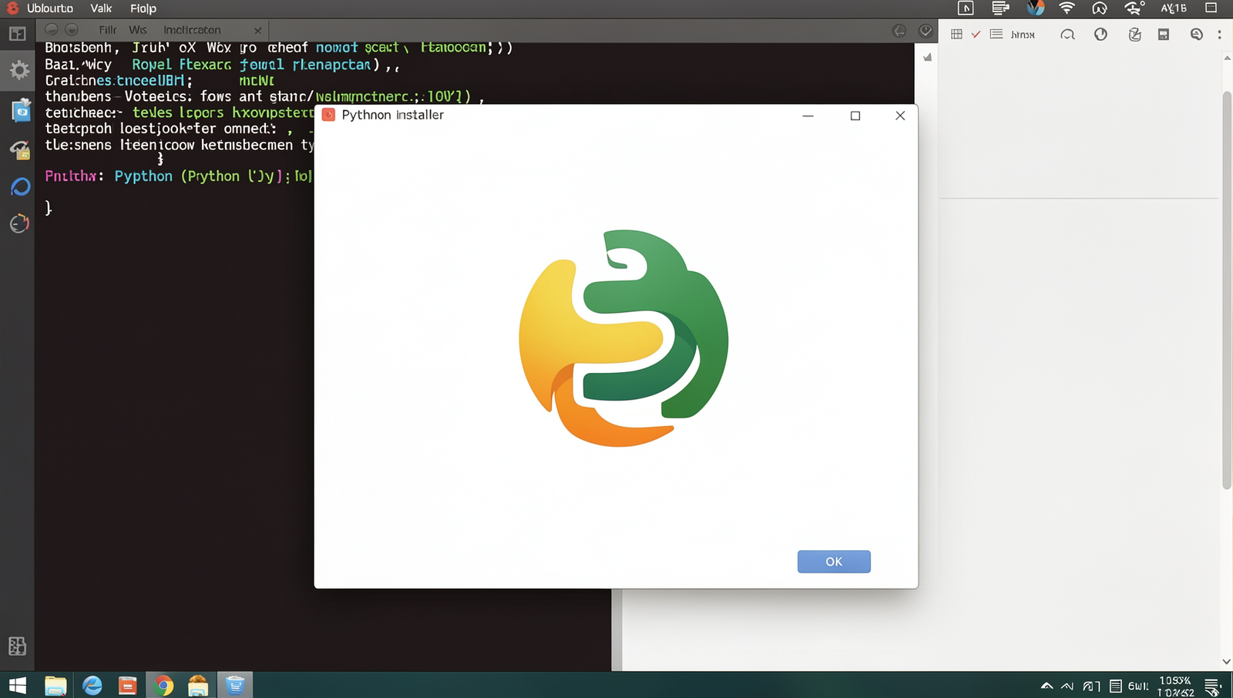Click the 'Pnlthx:' keyword in the editor
The height and width of the screenshot is (698, 1233).
74,176
